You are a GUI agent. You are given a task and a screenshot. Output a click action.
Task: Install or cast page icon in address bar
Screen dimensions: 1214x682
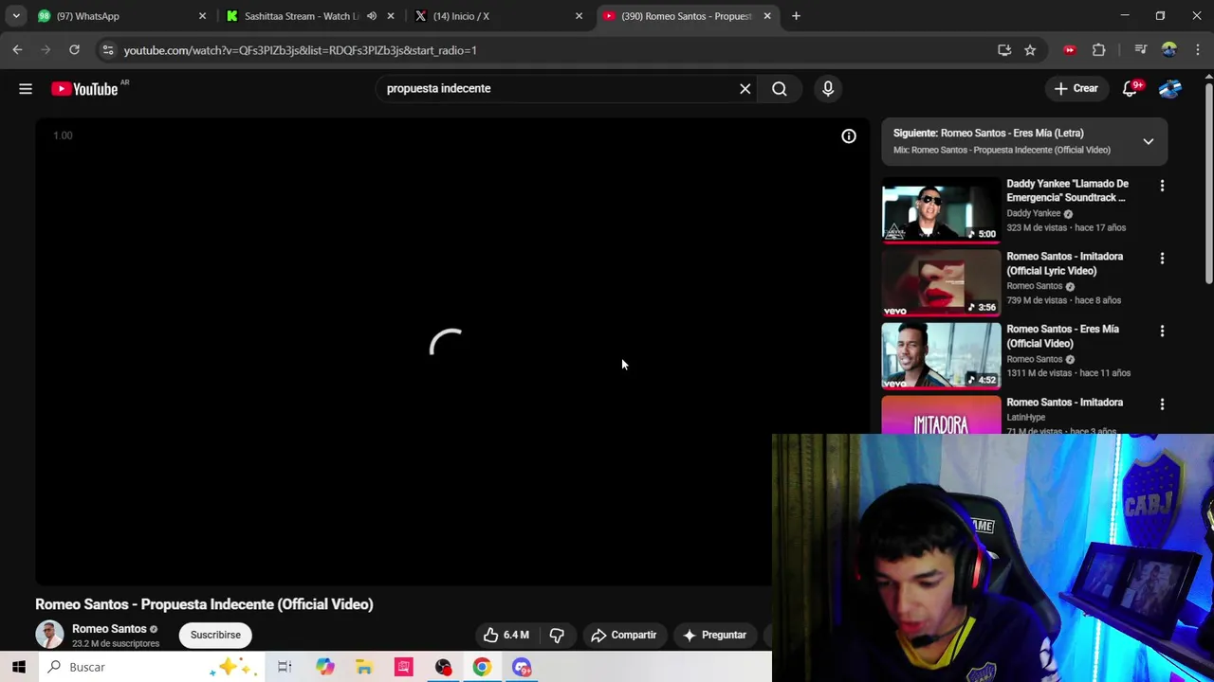[1004, 50]
